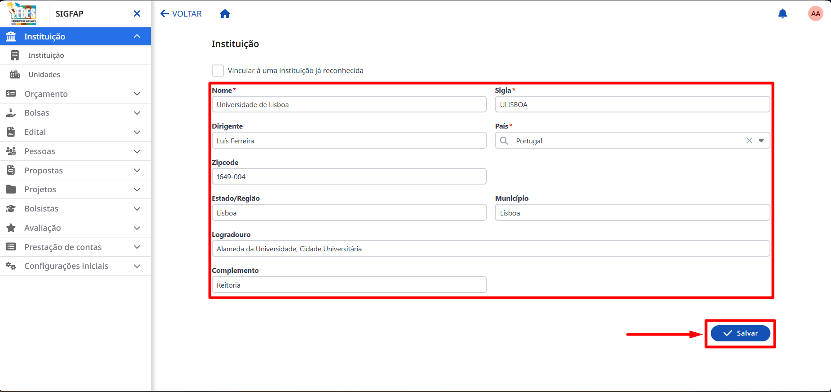Click the Edital document icon
Screen dimensions: 831x392
tap(11, 132)
